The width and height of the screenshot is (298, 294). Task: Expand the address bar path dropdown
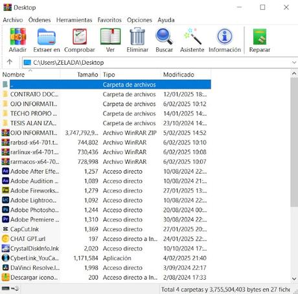[294, 62]
